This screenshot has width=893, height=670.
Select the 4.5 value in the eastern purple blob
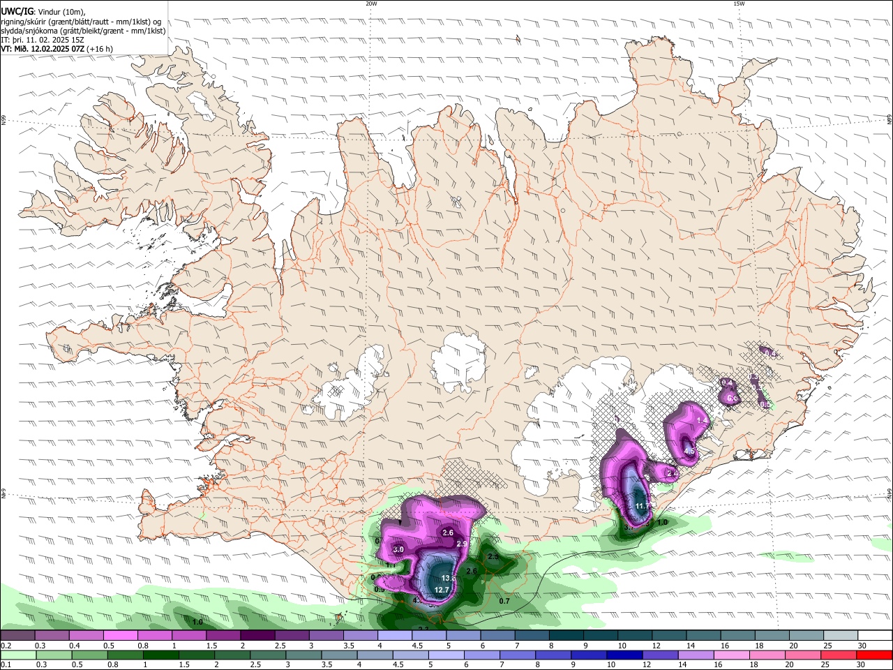click(x=690, y=452)
